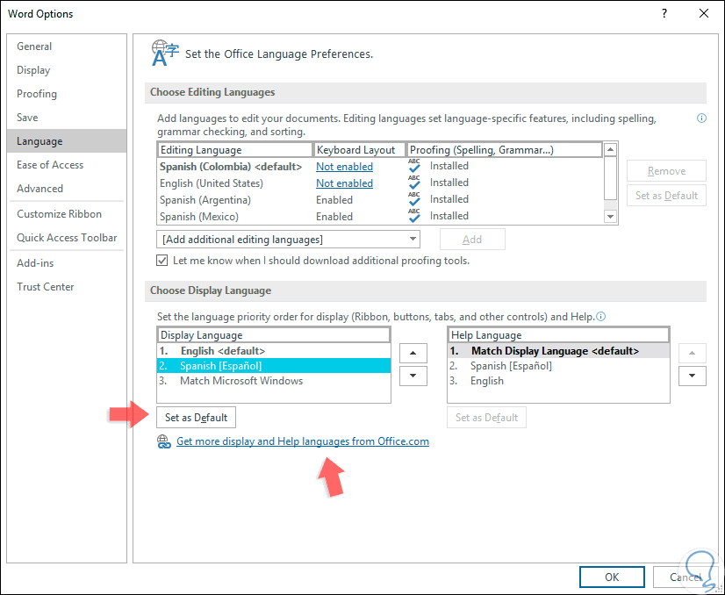Close the Word Options dialog
The image size is (725, 595).
pos(704,13)
